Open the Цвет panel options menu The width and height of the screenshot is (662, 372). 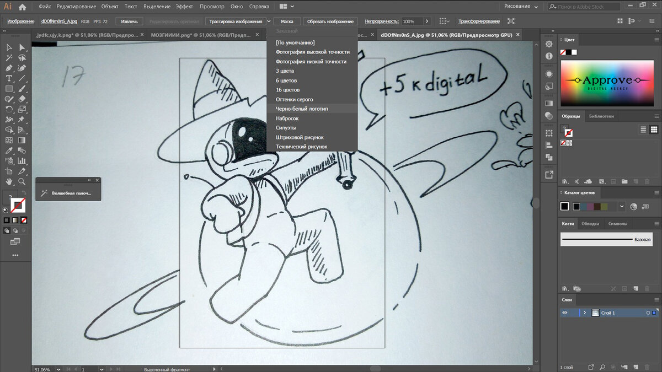tap(656, 40)
